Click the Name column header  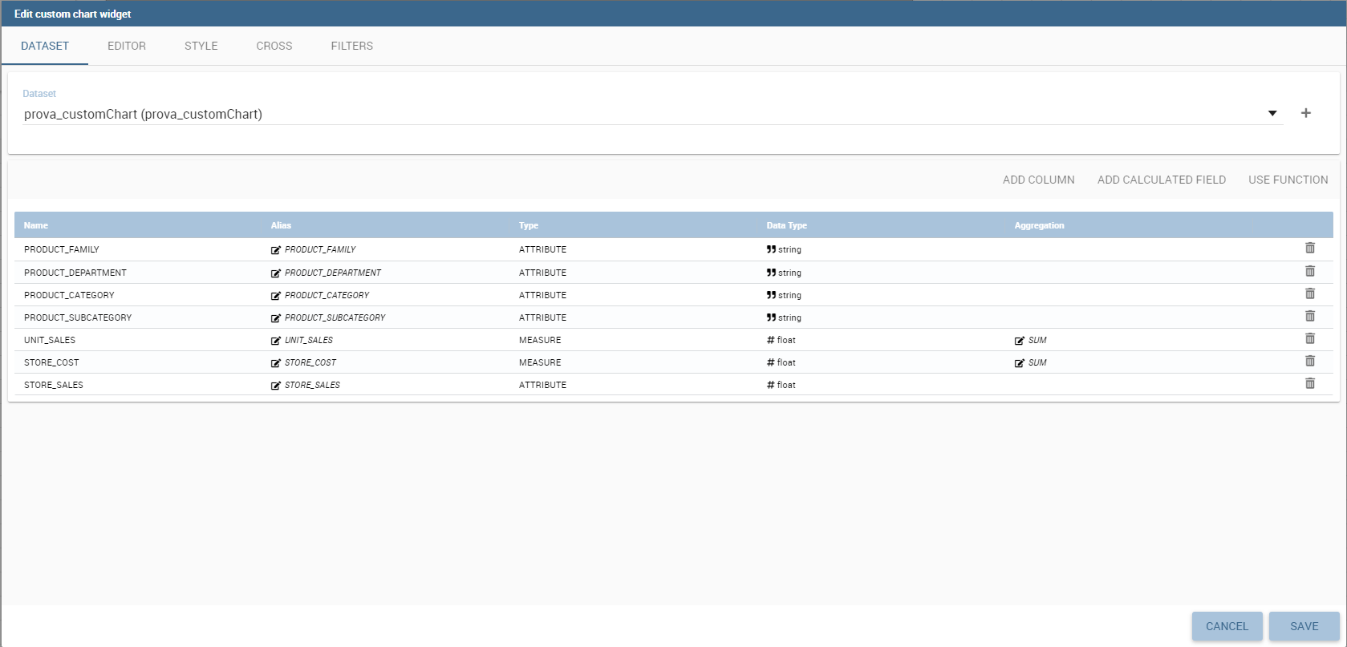coord(36,225)
